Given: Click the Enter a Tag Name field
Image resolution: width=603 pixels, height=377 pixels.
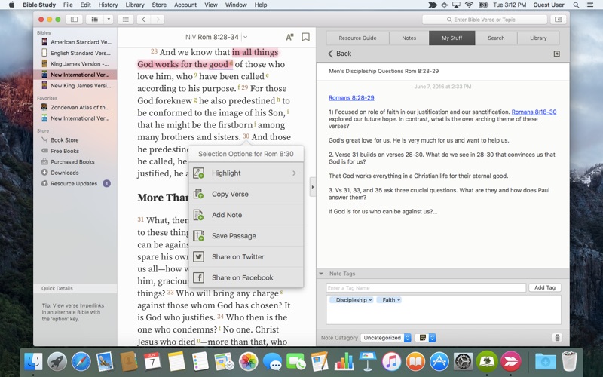Looking at the screenshot, I should point(426,288).
